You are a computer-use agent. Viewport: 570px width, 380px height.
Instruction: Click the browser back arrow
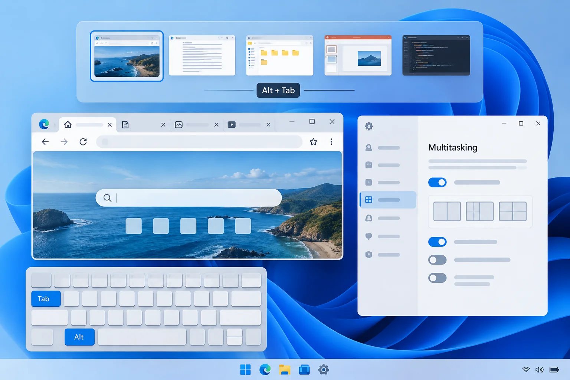tap(45, 142)
